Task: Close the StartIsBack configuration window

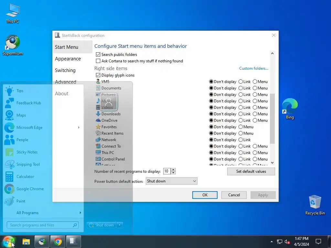Action: click(x=273, y=35)
